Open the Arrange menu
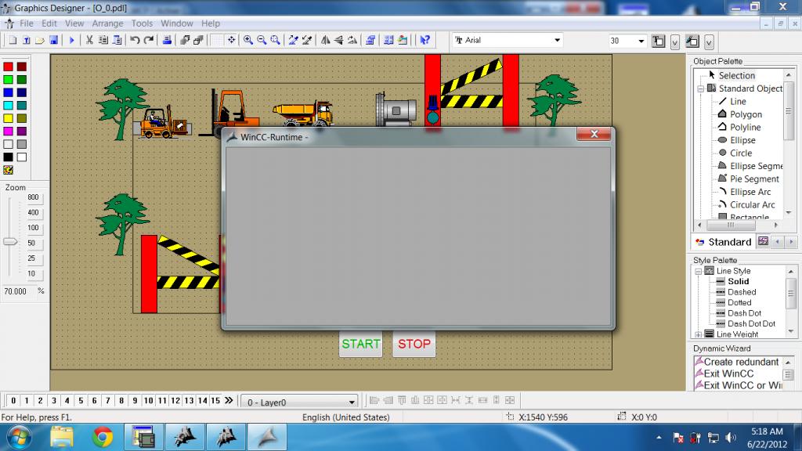Viewport: 802px width, 451px height. tap(107, 23)
